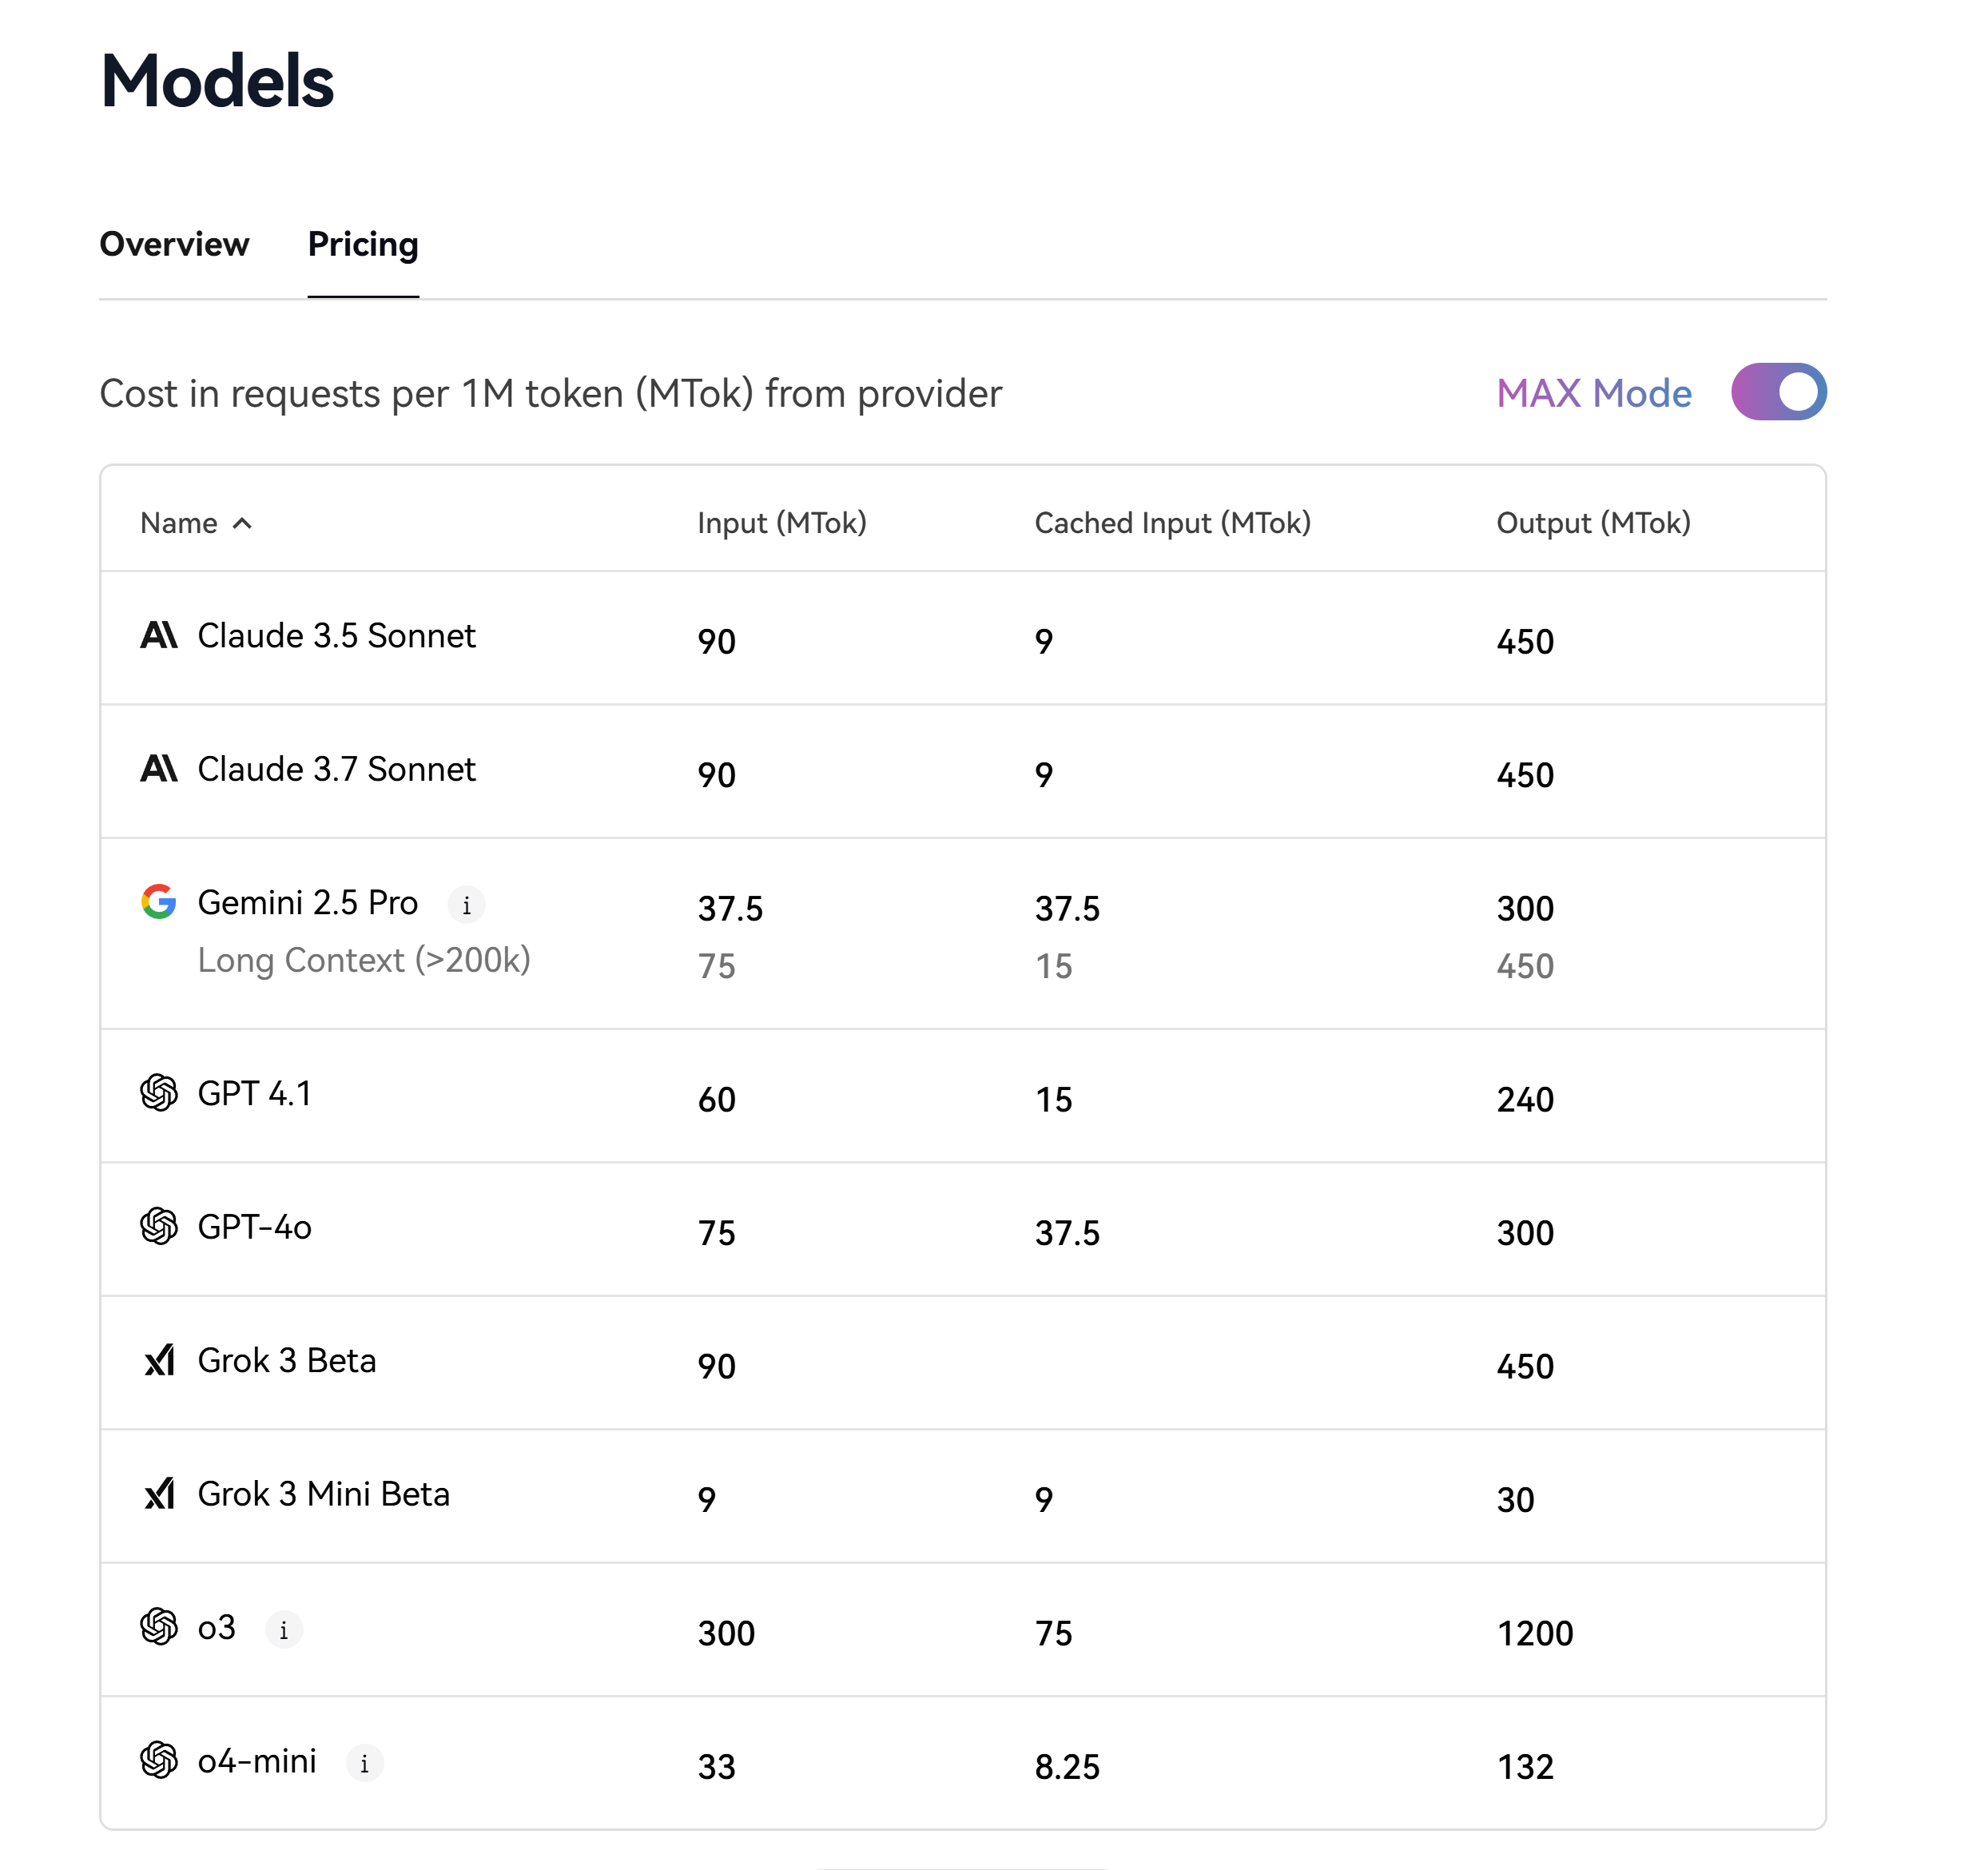The height and width of the screenshot is (1870, 1988).
Task: Click the Anthropic icon beside Claude 3.7 Sonnet
Action: [x=159, y=768]
